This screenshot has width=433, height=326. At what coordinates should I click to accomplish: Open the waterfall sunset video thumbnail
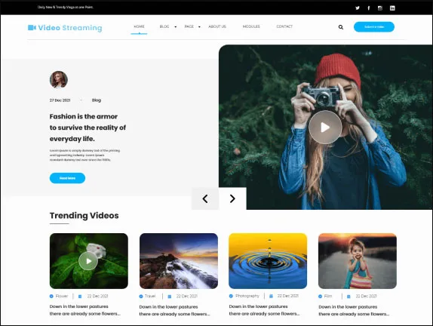pyautogui.click(x=179, y=261)
